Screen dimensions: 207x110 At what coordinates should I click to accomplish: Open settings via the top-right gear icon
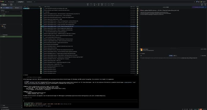[199, 2]
